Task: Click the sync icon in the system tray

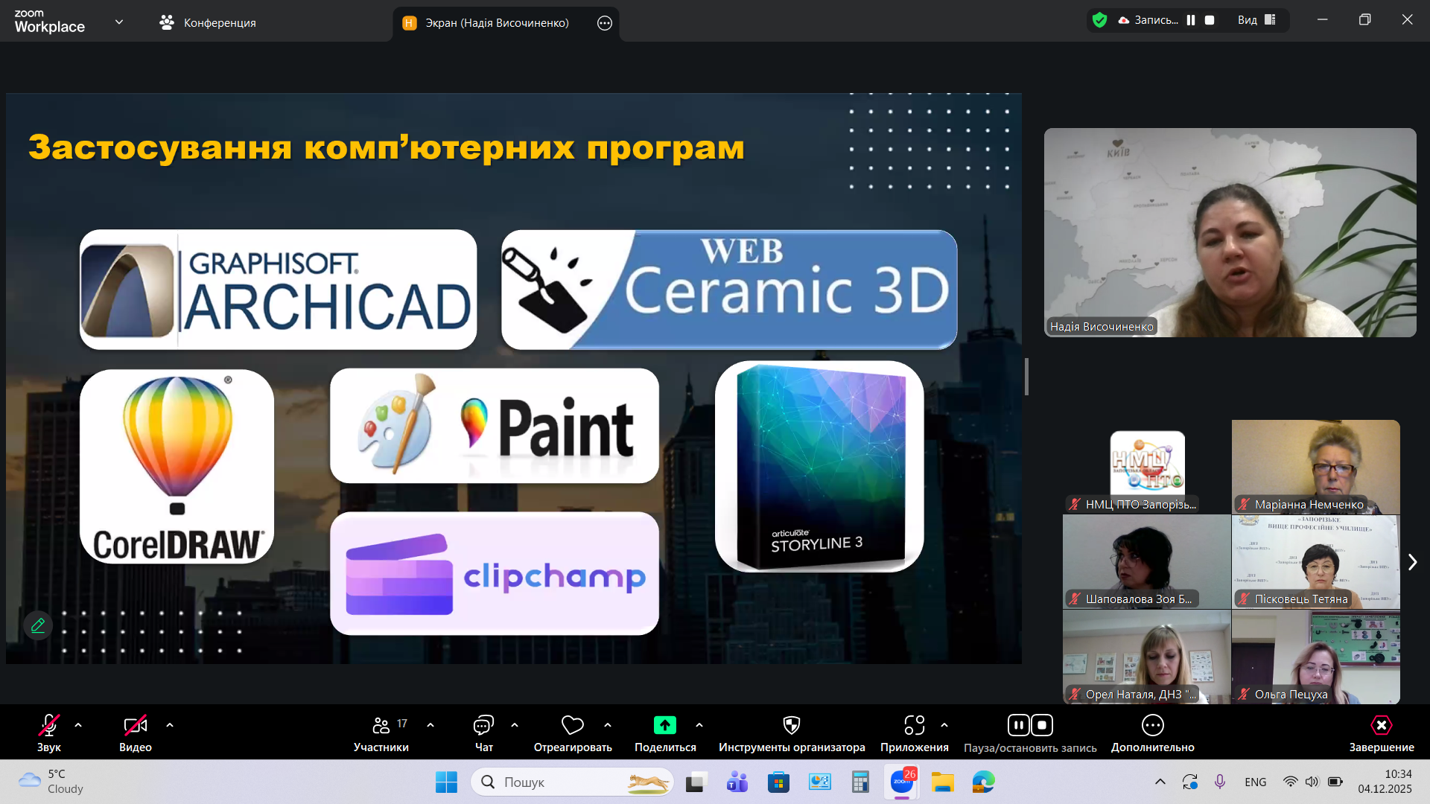Action: [x=1189, y=782]
